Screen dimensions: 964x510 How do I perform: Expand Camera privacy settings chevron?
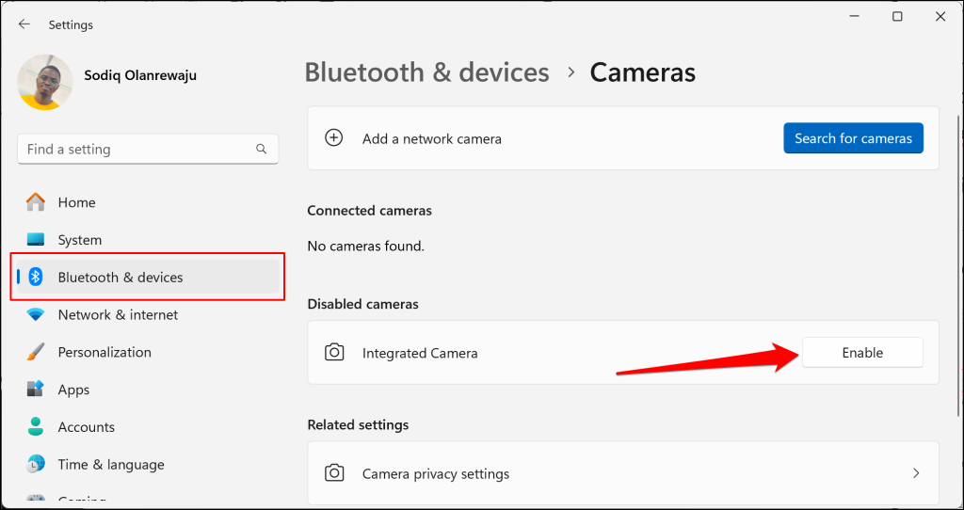[916, 473]
